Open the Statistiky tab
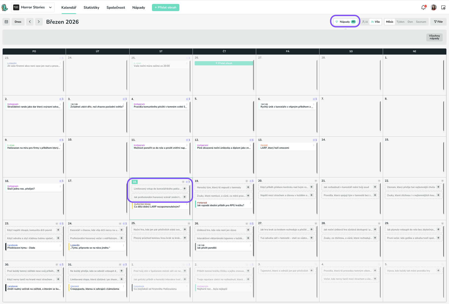The image size is (449, 304). coord(91,7)
